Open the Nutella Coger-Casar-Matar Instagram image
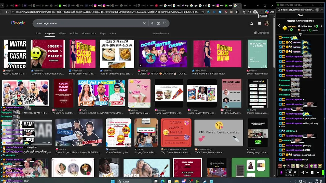Viewport: 326px width, 183px height. (169, 94)
